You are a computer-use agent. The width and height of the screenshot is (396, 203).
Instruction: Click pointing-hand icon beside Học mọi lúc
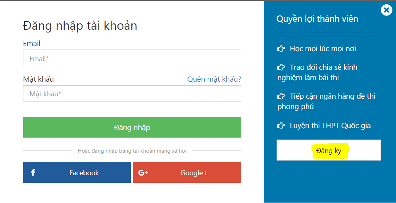(x=281, y=48)
